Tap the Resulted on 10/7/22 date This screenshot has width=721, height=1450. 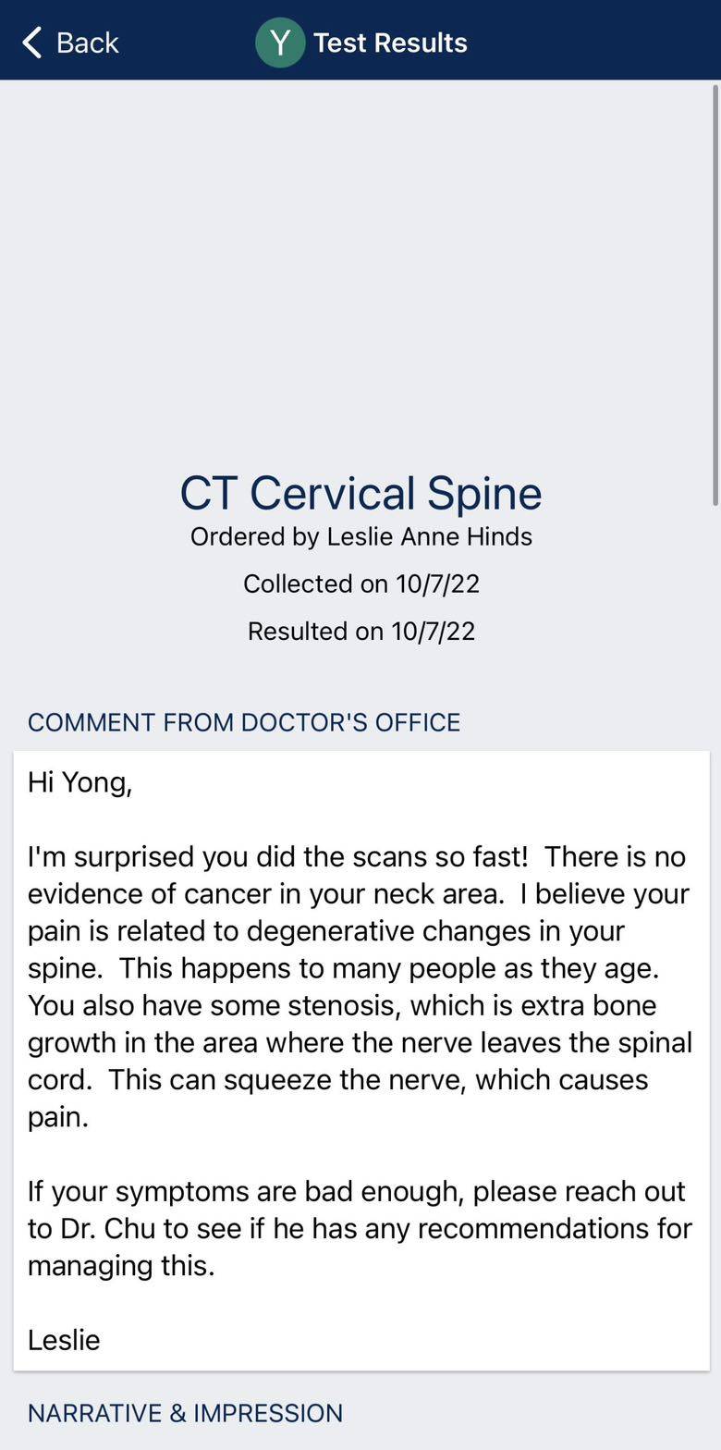[x=360, y=632]
